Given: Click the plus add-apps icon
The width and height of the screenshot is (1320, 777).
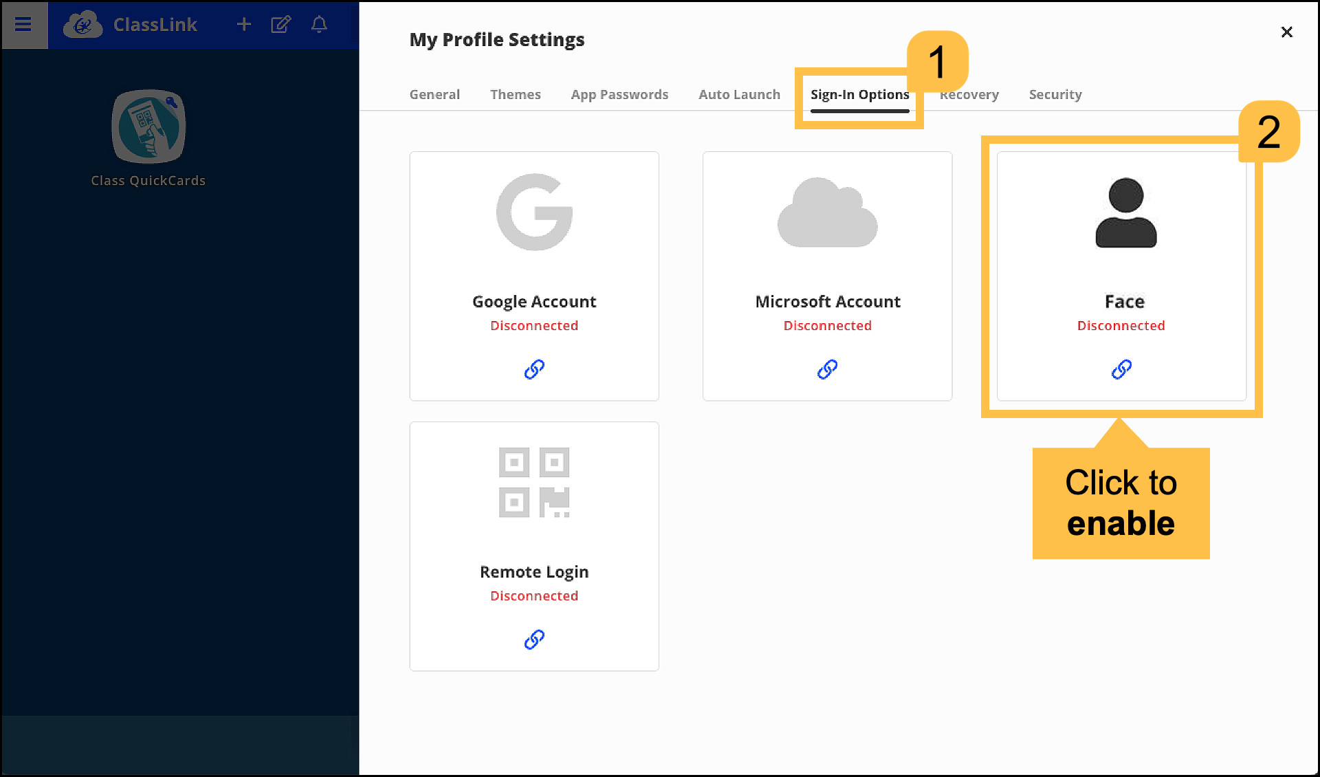Looking at the screenshot, I should (x=243, y=25).
